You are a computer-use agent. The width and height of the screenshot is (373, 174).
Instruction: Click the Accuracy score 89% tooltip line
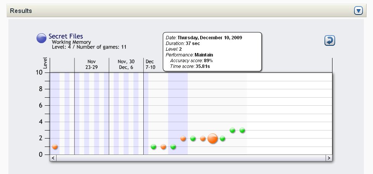(x=191, y=61)
